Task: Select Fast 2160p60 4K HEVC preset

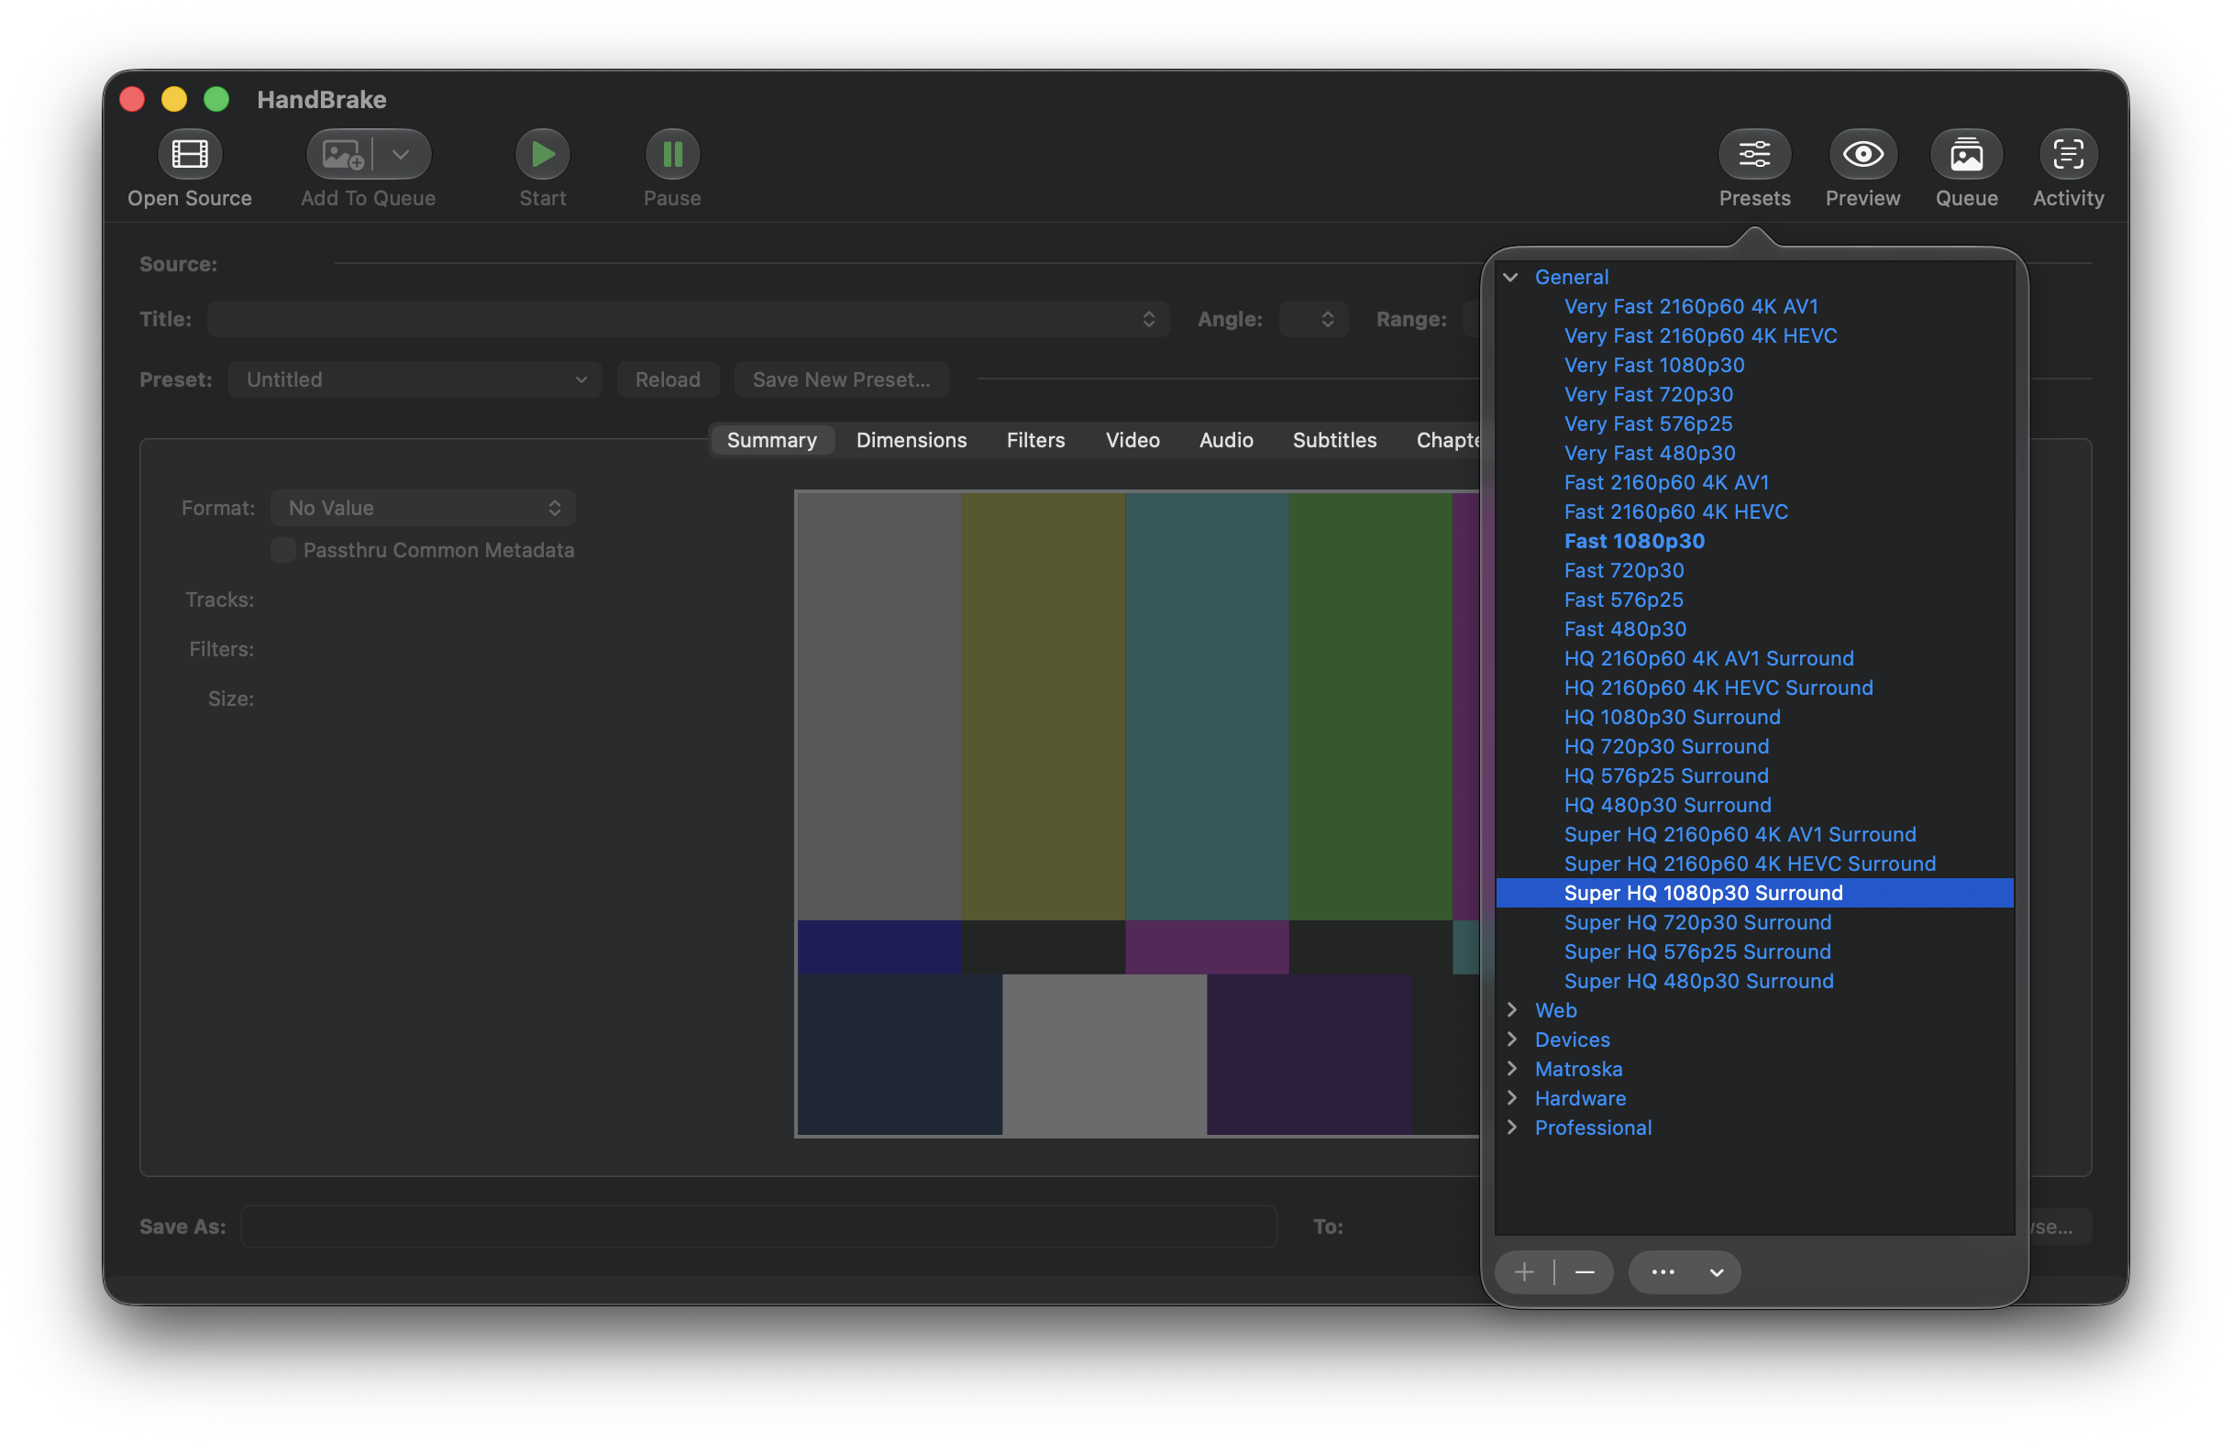Action: [1754, 511]
